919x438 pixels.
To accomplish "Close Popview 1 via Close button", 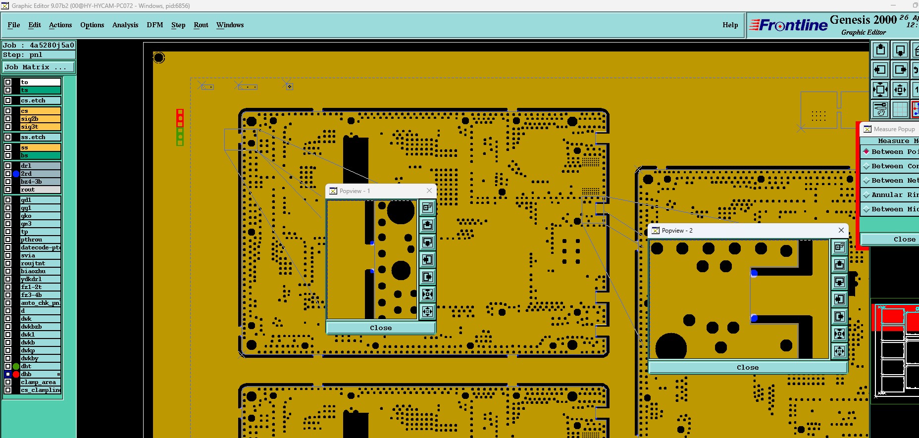I will point(381,328).
